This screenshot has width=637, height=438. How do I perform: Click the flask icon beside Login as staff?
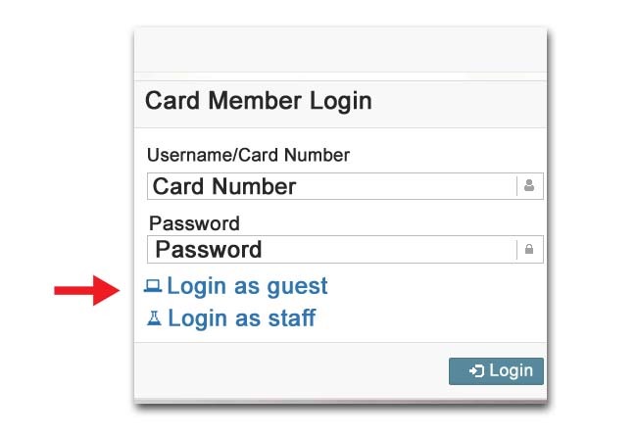(154, 318)
